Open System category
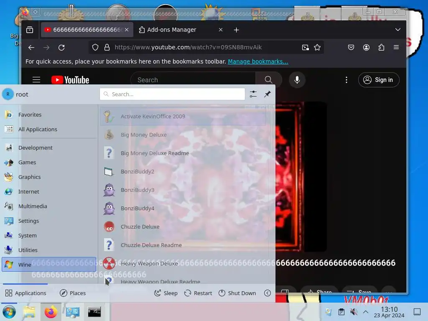This screenshot has height=321, width=428. click(x=49, y=235)
